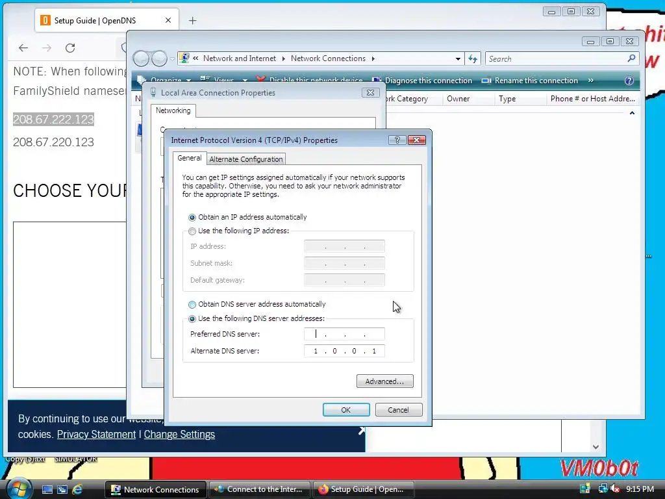Click the 9:15 PM taskbar clock

pos(640,489)
